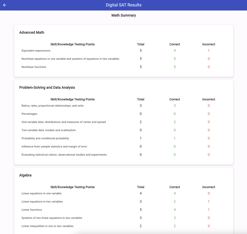Select the Equivalent expressions row label
The width and height of the screenshot is (247, 234).
[x=36, y=51]
